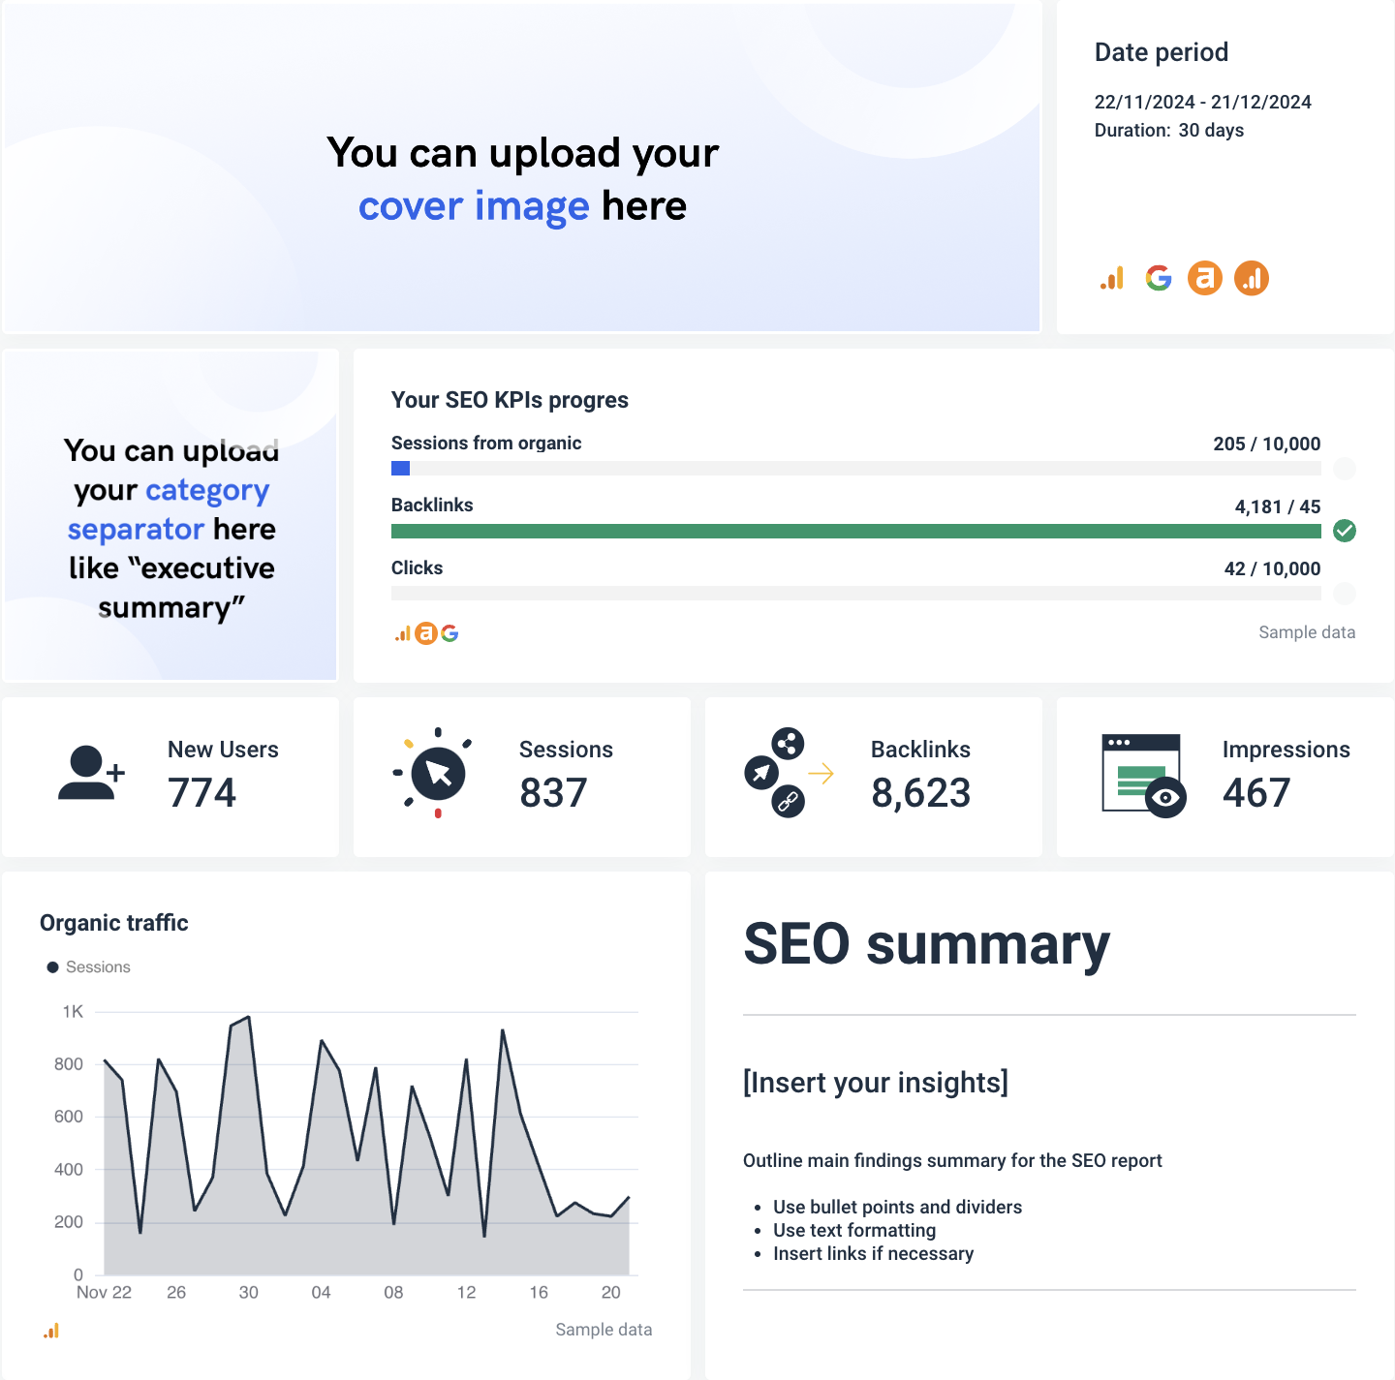This screenshot has height=1380, width=1395.
Task: Click the bullet 'Insert links if necessary'
Action: (x=873, y=1254)
